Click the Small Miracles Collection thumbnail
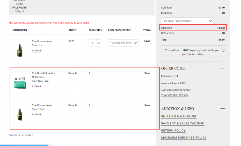 point(20,83)
